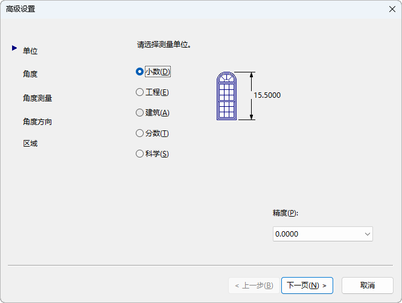Click the 角度 step in sidebar
This screenshot has height=303, width=402.
30,74
